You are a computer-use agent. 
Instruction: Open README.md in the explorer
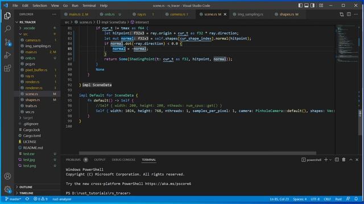33,147
